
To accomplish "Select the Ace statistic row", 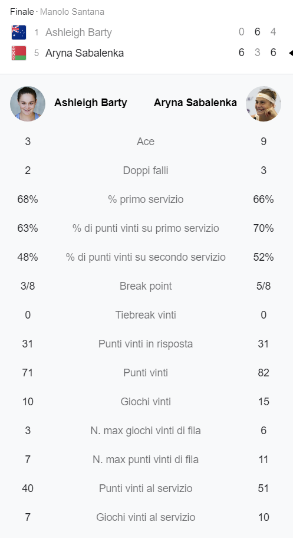I will click(x=146, y=142).
